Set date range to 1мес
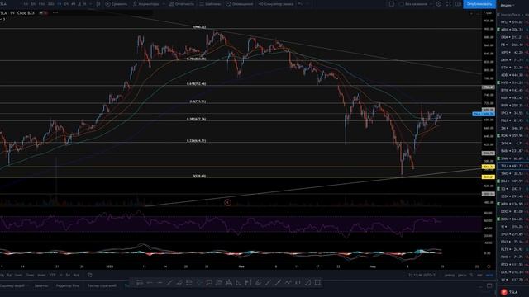 [18, 275]
